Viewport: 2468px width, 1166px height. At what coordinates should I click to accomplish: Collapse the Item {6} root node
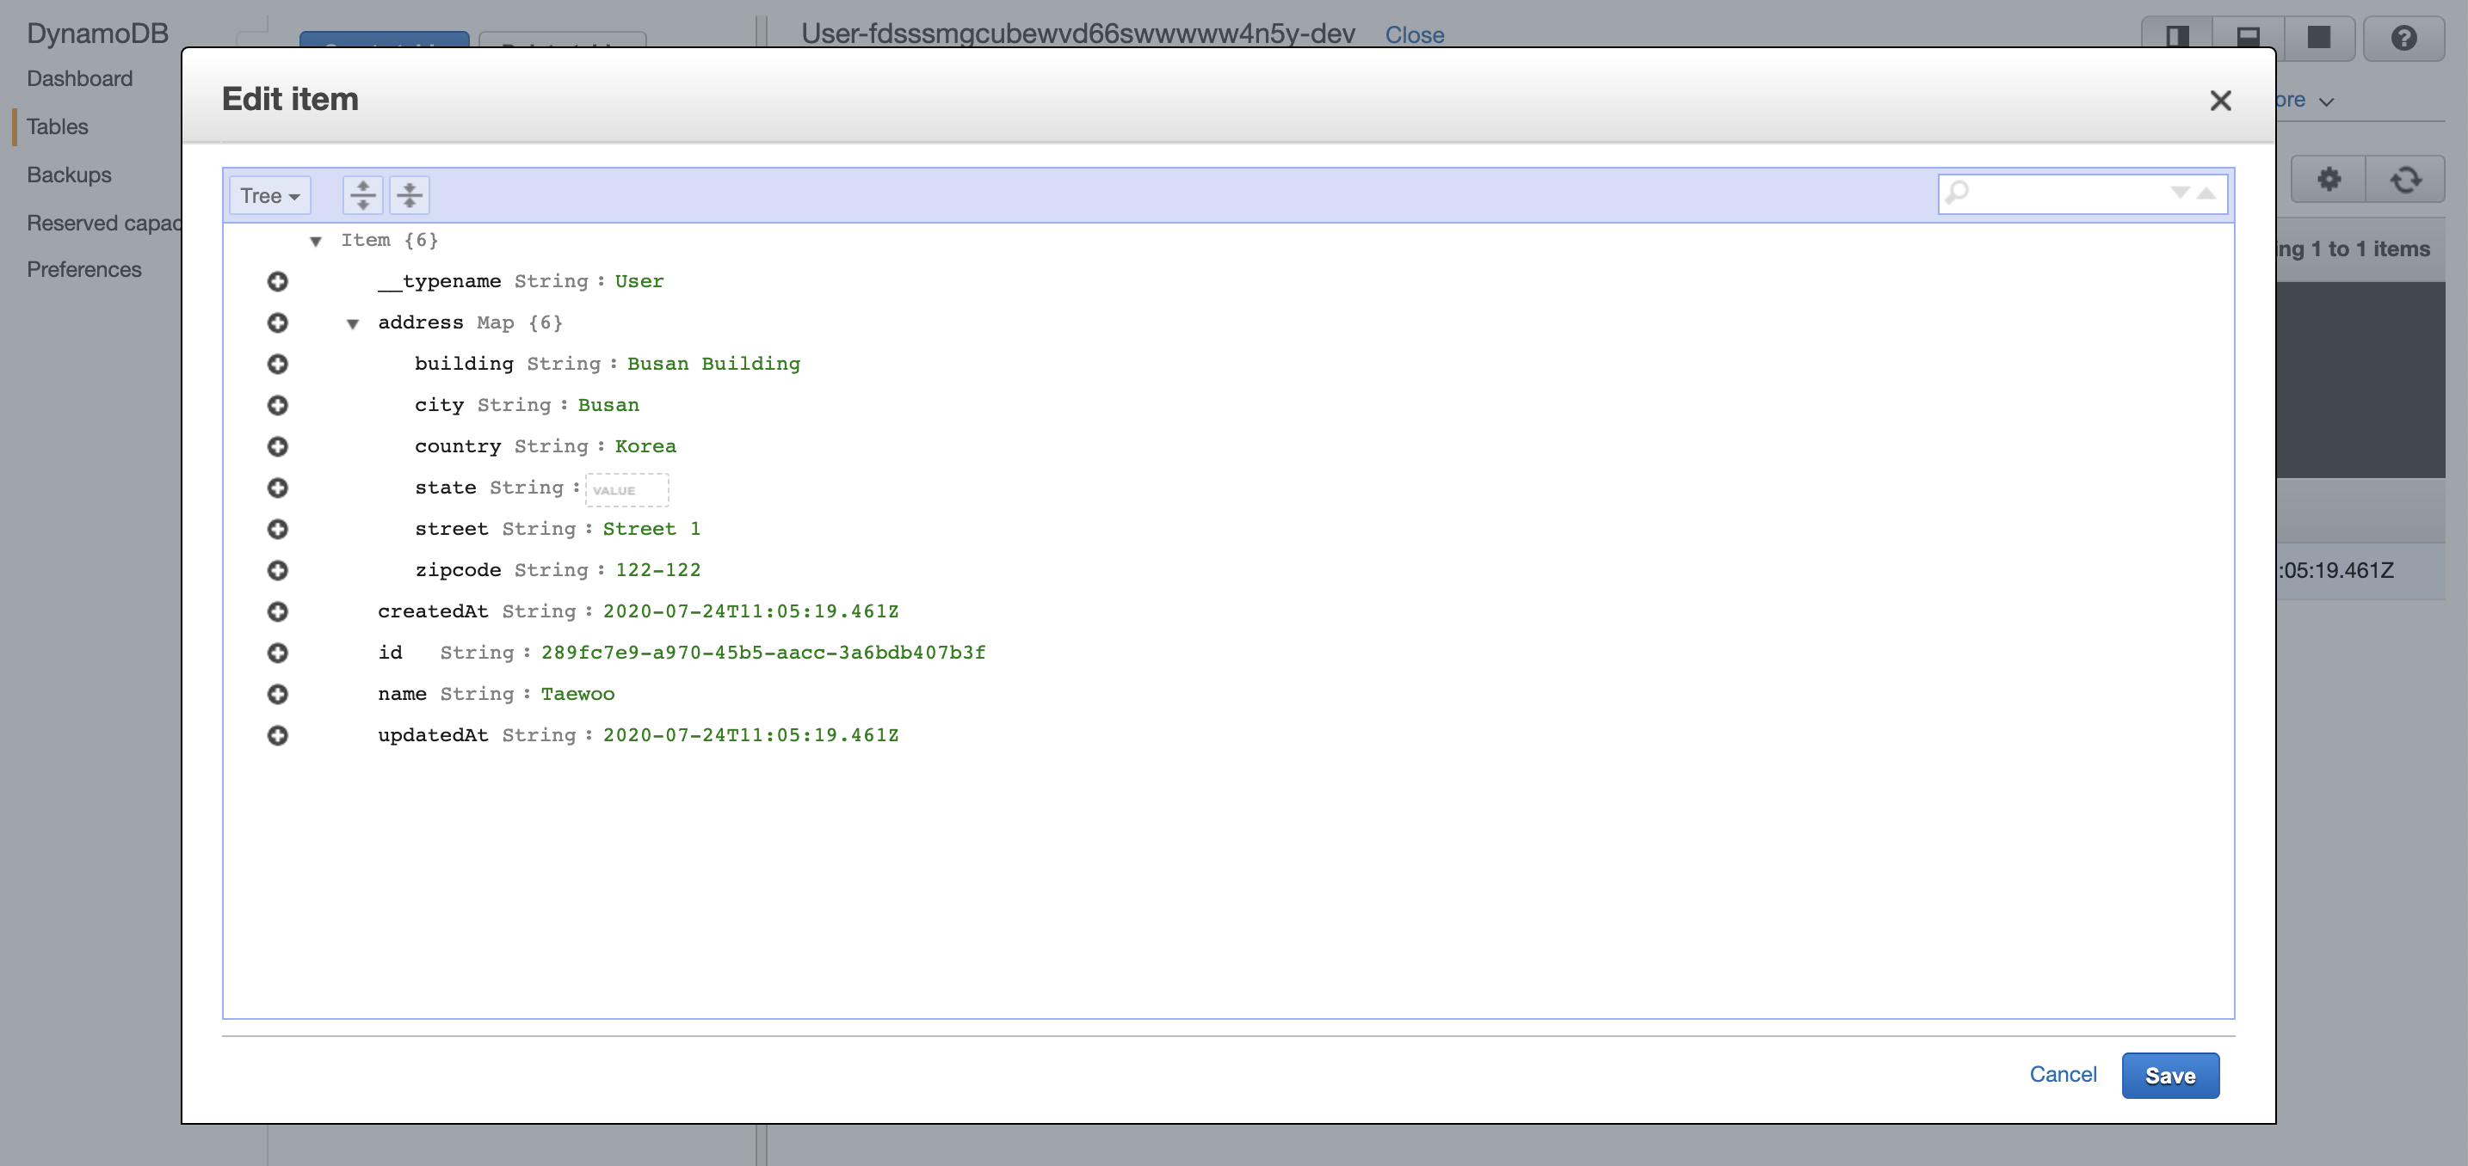pos(315,242)
